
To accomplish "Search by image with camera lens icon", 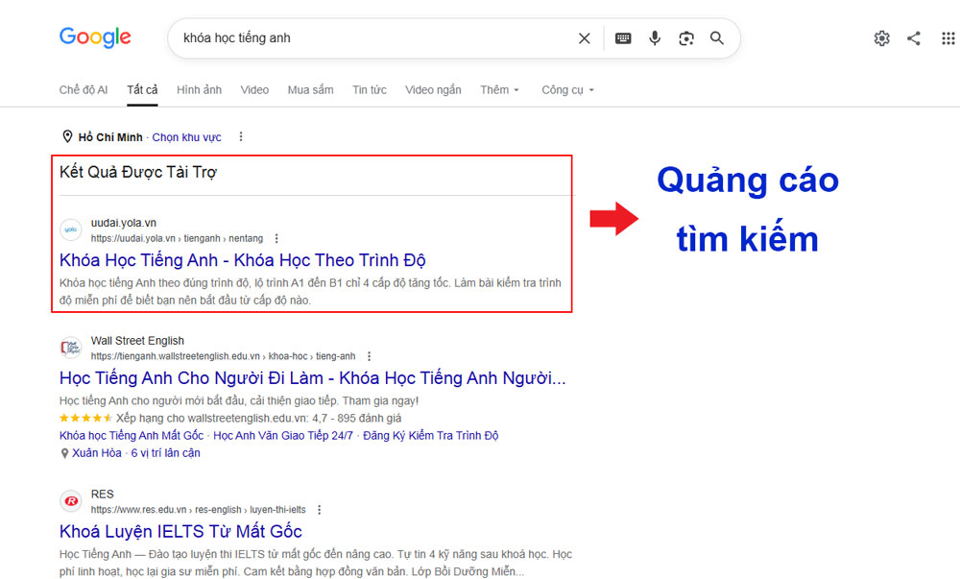I will [686, 38].
